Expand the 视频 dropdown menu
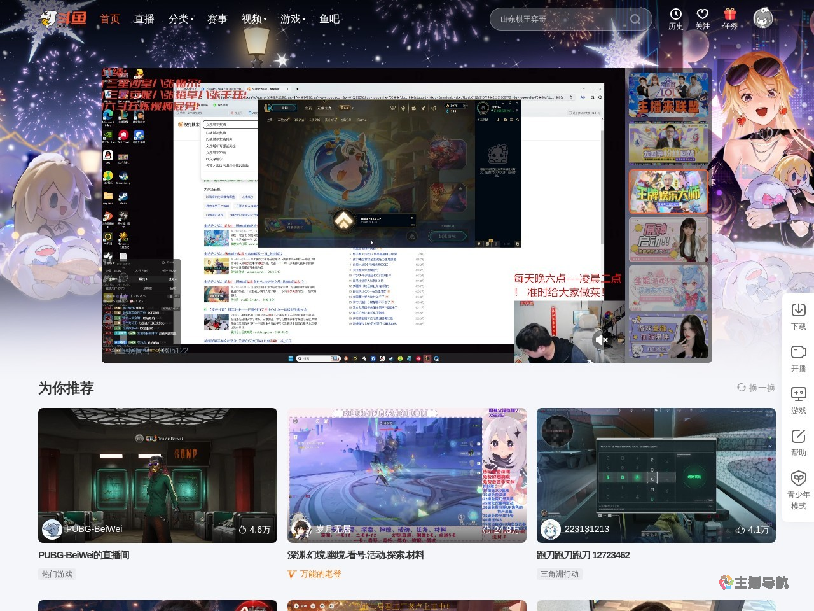The height and width of the screenshot is (611, 814). [x=254, y=19]
